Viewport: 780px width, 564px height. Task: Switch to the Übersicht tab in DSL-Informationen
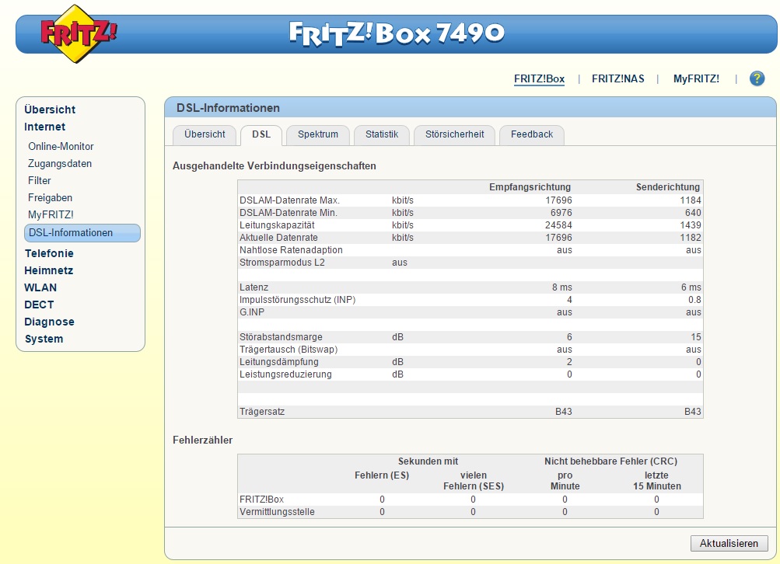point(205,134)
